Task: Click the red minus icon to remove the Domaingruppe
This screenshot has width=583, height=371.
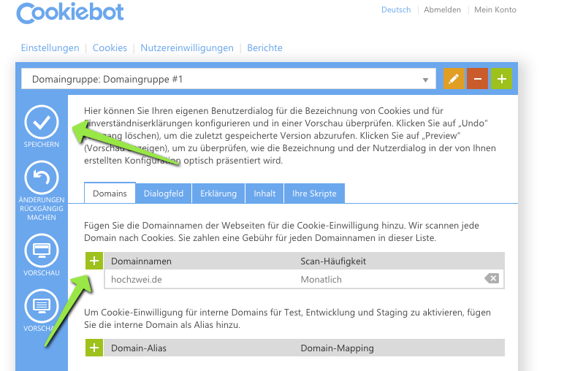Action: tap(478, 79)
